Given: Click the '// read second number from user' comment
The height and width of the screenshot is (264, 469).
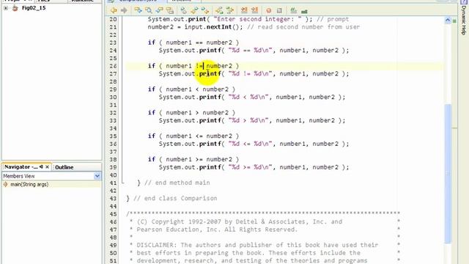Looking at the screenshot, I should point(303,27).
